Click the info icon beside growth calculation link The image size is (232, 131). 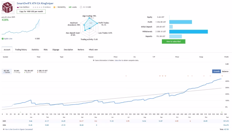(x=4, y=129)
